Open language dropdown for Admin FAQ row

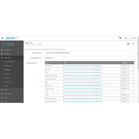(x=125, y=66)
